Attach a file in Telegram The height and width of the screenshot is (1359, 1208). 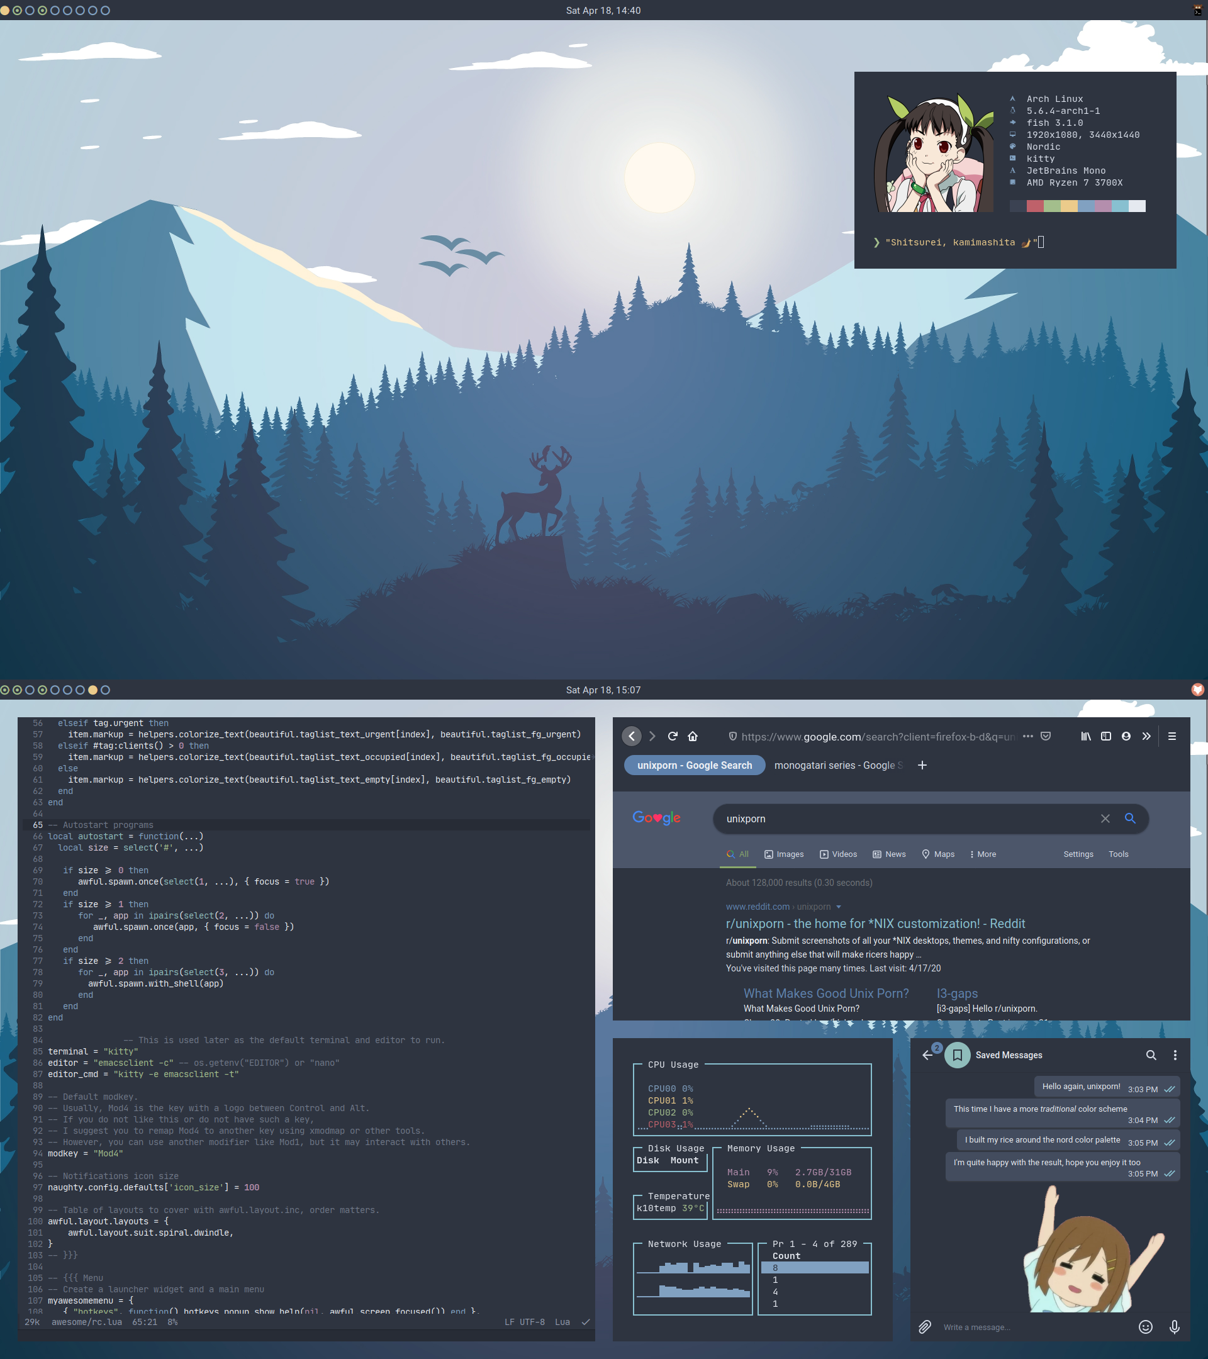(x=925, y=1327)
